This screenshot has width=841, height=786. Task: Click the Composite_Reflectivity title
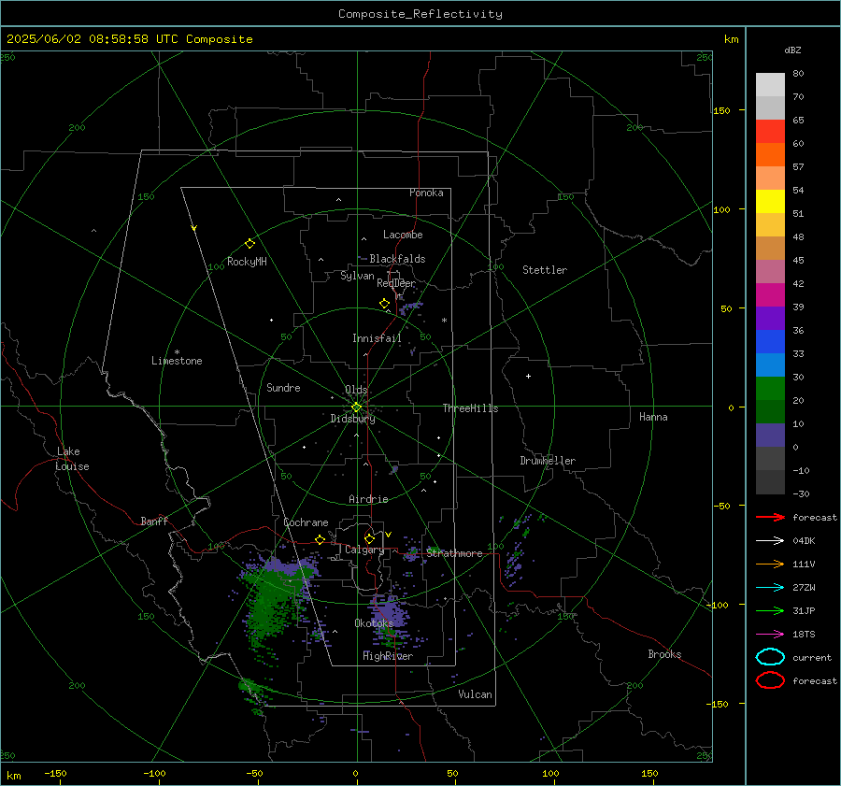click(x=420, y=14)
